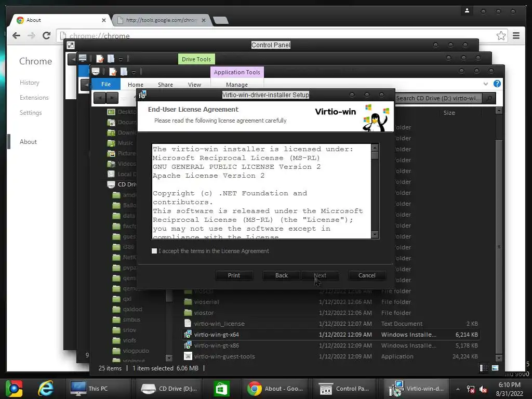Click the quick access properties icon in Explorer

coord(113,72)
